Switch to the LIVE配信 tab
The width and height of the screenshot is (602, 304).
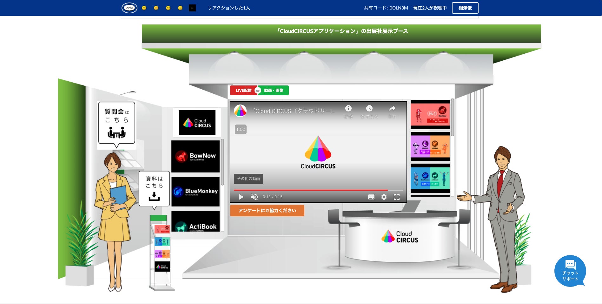[243, 91]
